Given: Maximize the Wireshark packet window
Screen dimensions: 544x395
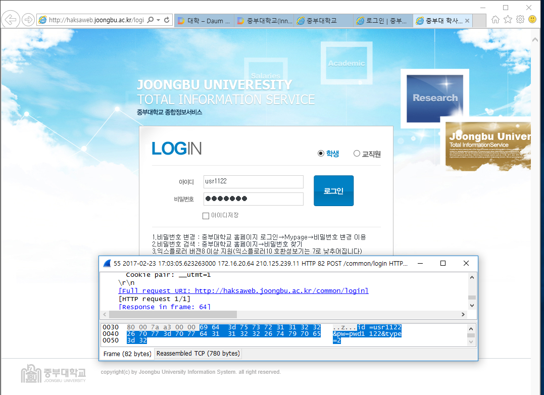Looking at the screenshot, I should [443, 264].
